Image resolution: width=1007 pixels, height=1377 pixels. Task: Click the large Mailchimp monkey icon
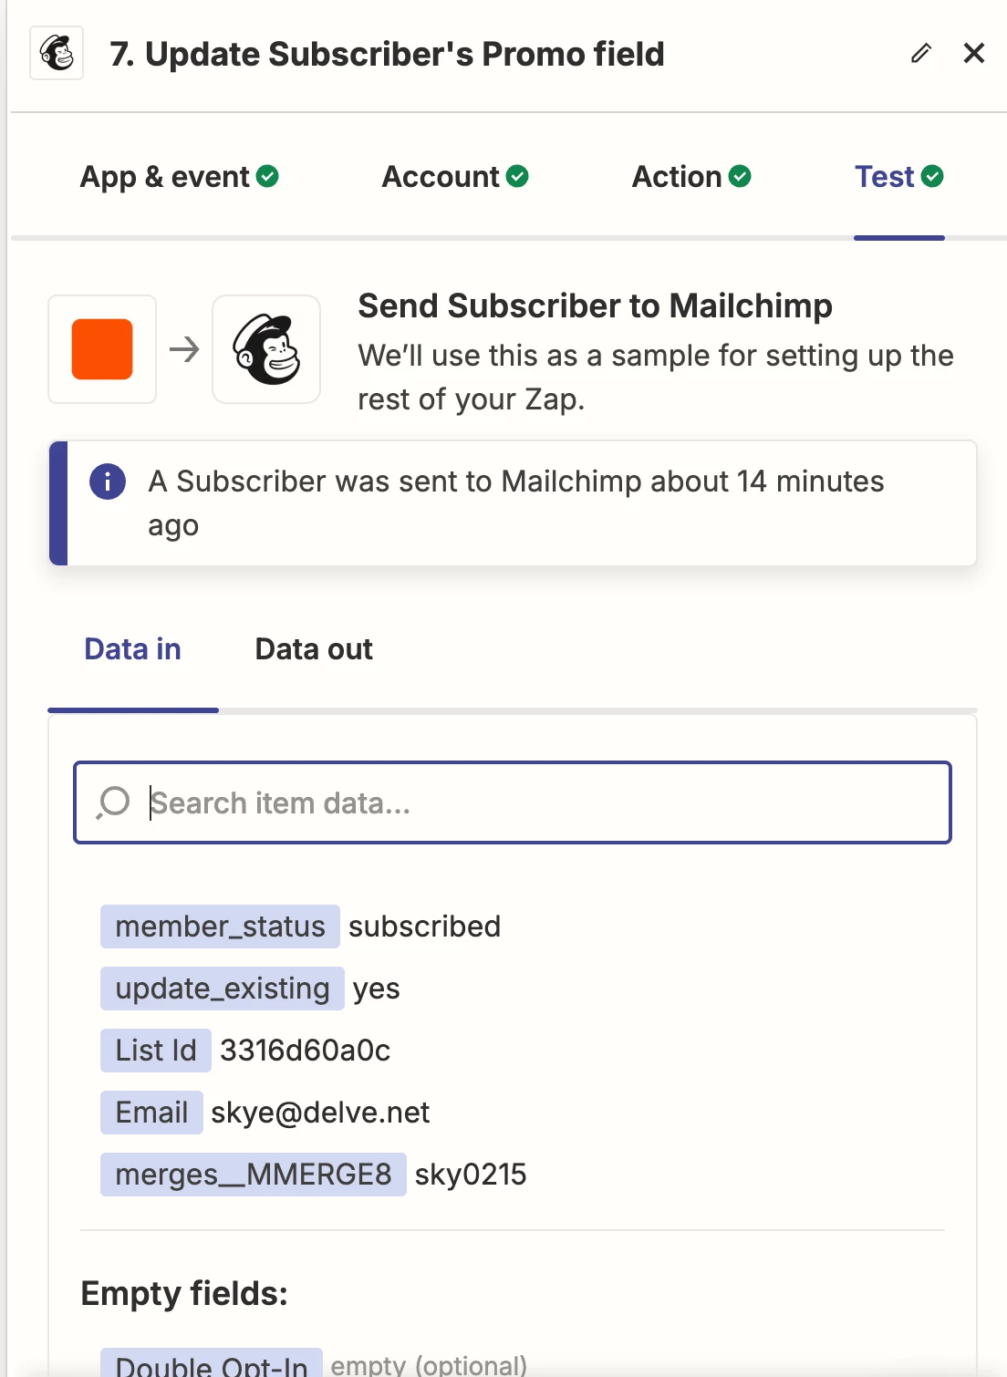266,349
